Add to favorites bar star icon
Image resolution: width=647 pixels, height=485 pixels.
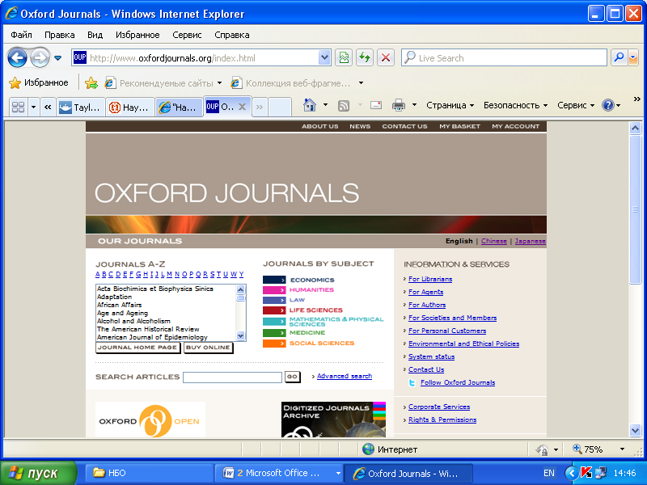(x=91, y=83)
